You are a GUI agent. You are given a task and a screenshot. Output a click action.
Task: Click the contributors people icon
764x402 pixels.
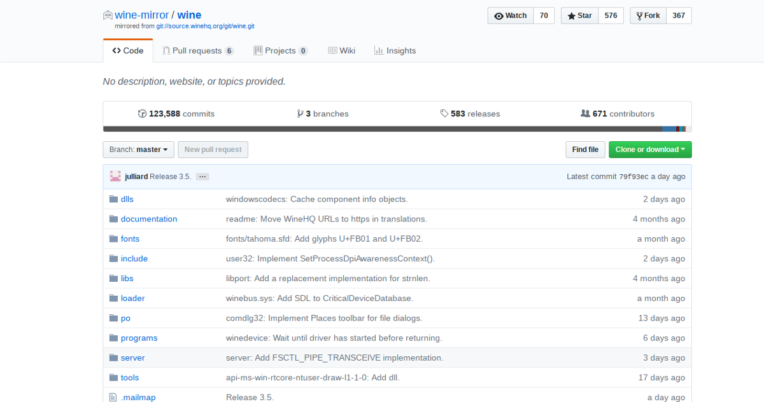[x=585, y=114]
